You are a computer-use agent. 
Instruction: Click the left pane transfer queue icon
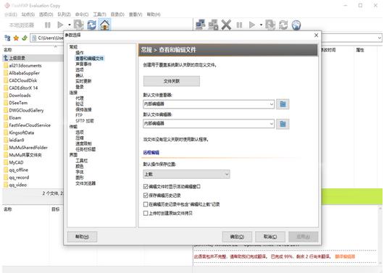tap(79, 25)
